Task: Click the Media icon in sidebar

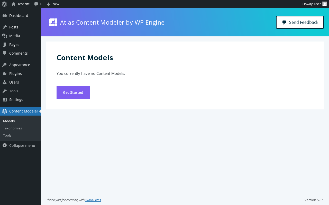Action: click(x=5, y=36)
